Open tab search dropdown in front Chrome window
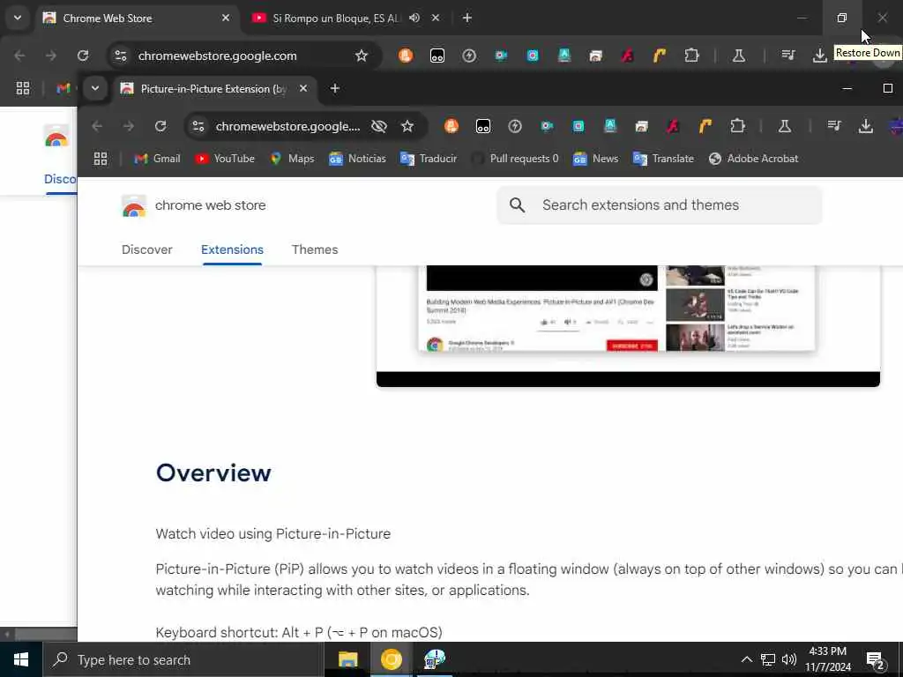The width and height of the screenshot is (903, 677). [95, 89]
